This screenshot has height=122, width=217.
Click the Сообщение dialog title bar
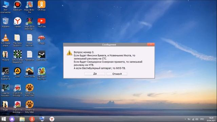coord(109,44)
